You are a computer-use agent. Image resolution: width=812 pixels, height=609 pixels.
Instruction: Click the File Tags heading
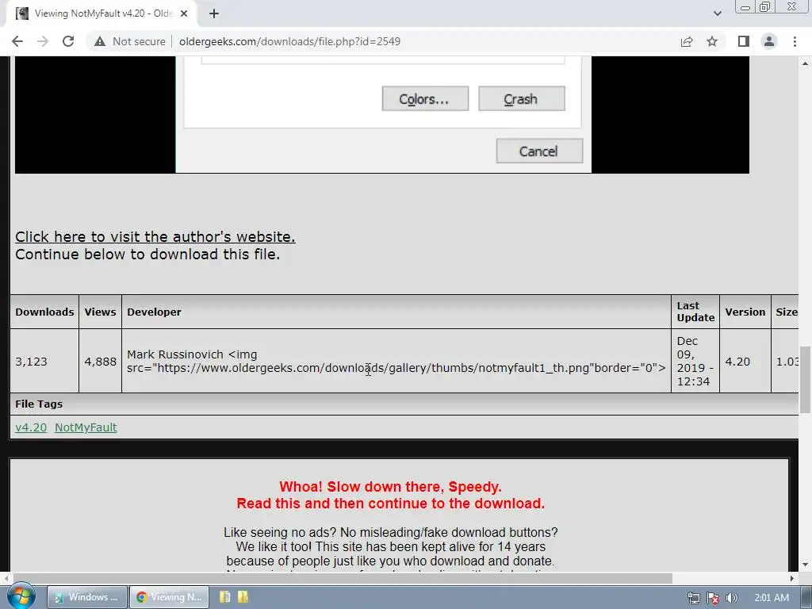pyautogui.click(x=39, y=404)
